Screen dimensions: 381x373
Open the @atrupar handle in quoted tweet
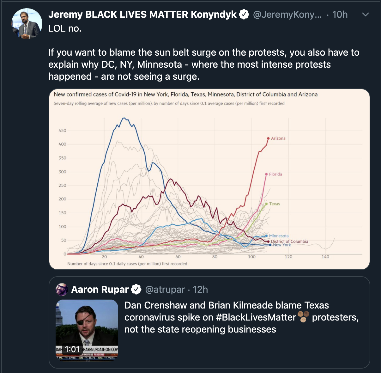pyautogui.click(x=165, y=290)
